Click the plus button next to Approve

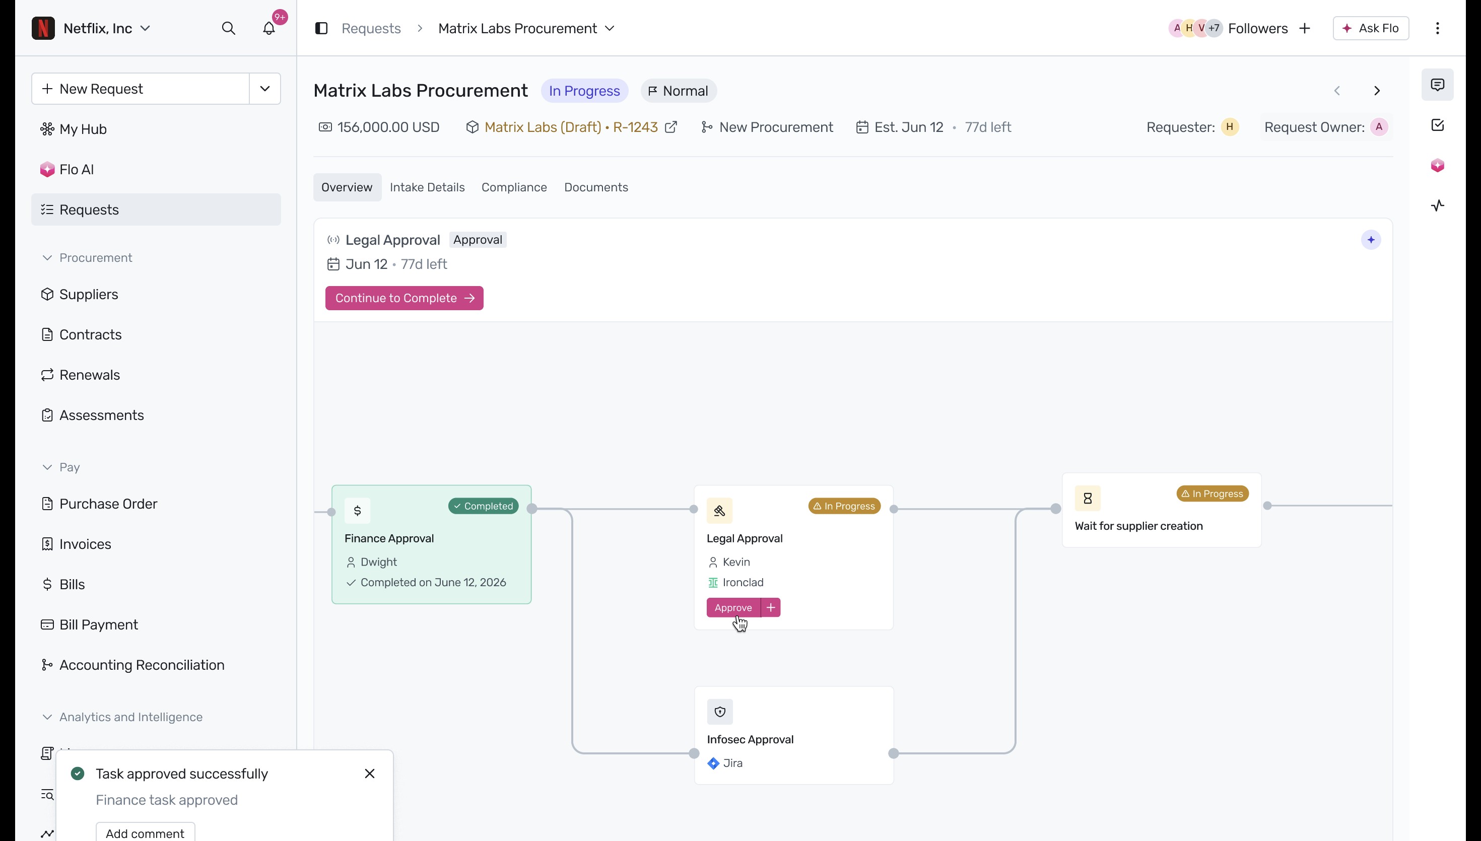point(771,608)
